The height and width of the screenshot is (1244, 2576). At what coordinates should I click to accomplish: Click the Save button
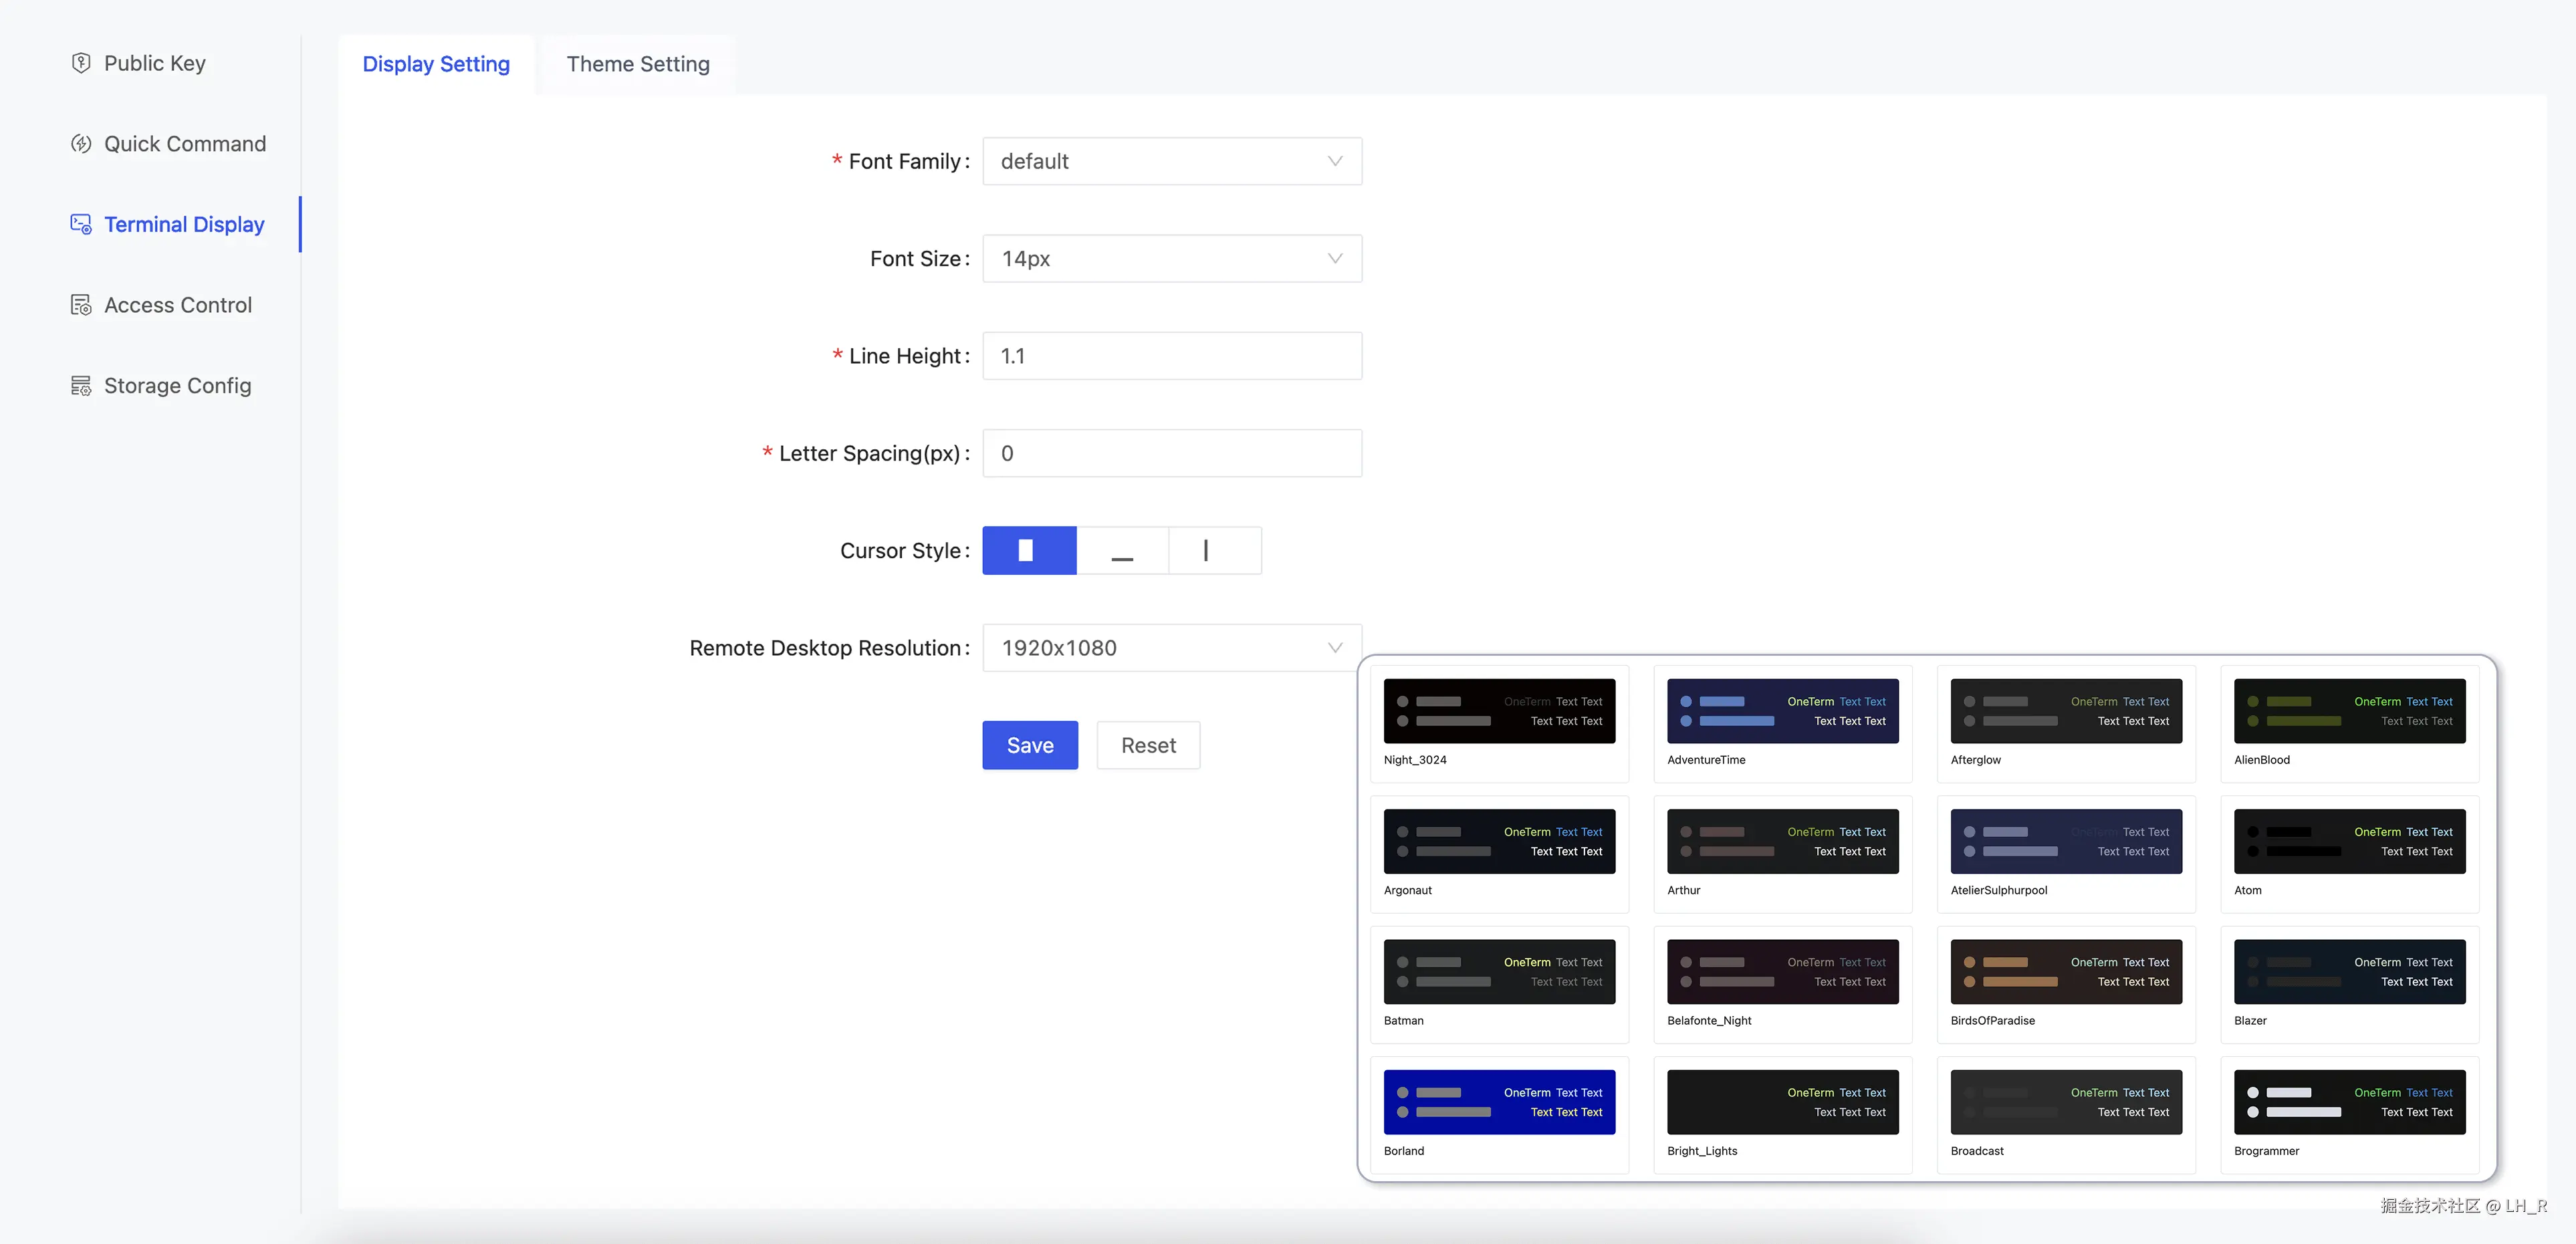point(1029,745)
